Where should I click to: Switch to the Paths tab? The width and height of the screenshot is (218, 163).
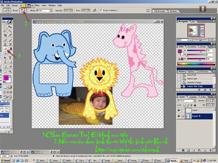tap(203, 96)
